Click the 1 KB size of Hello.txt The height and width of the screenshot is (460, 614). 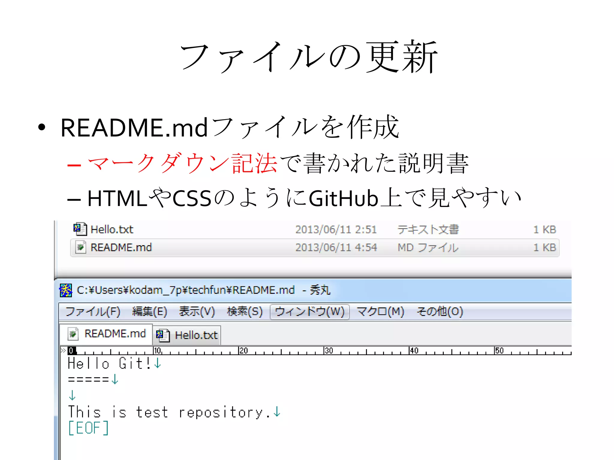[545, 230]
